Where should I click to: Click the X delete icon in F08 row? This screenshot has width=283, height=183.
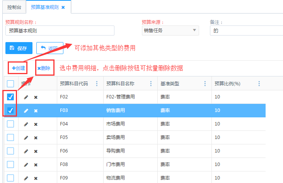pos(36,165)
